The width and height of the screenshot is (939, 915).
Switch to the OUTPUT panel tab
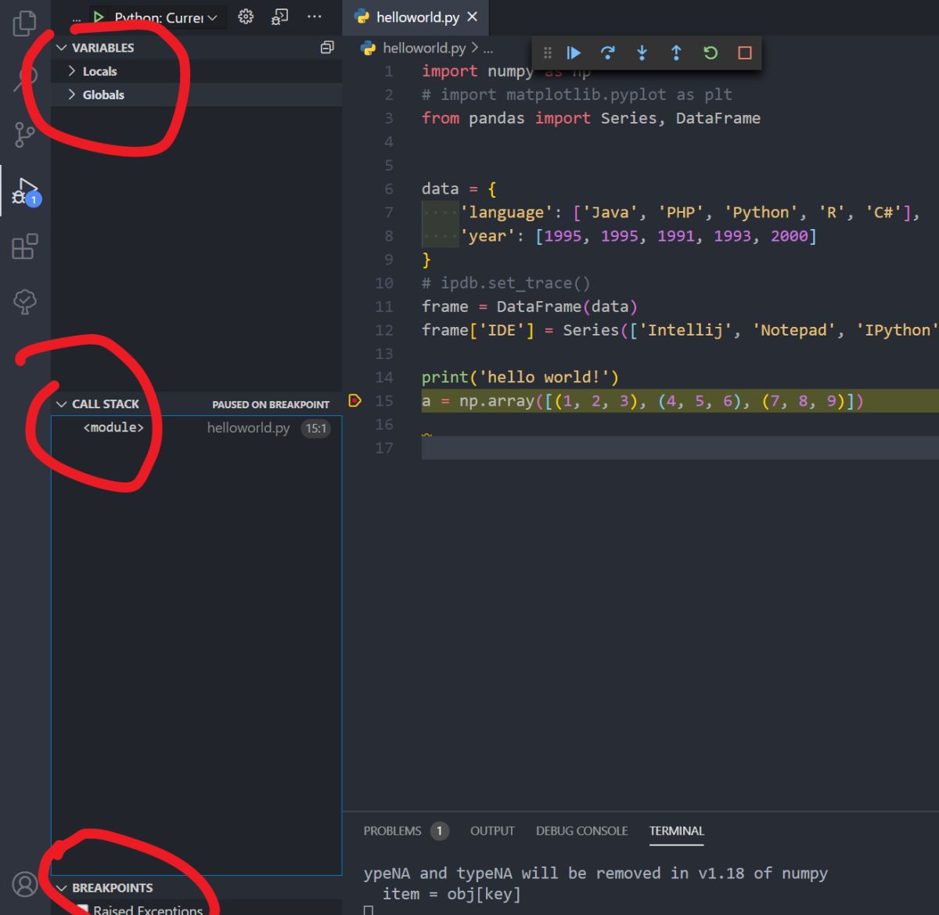tap(492, 831)
